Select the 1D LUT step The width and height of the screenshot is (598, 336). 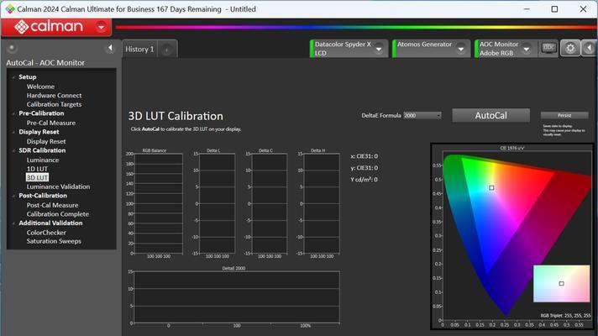click(x=37, y=169)
